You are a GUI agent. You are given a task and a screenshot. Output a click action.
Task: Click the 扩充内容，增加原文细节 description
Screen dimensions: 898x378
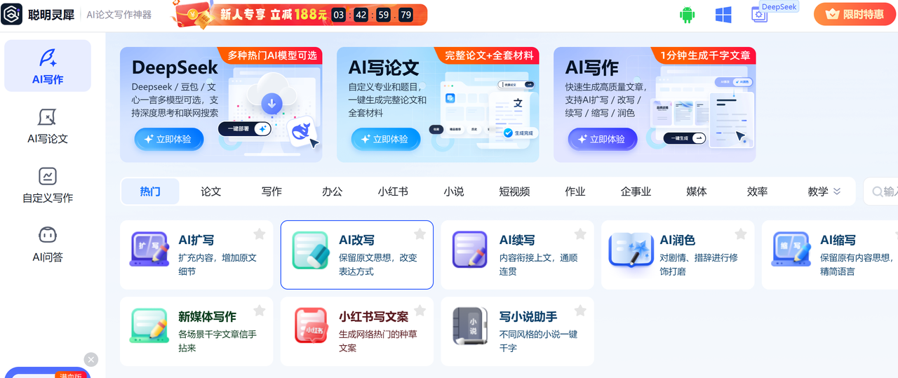pos(217,264)
